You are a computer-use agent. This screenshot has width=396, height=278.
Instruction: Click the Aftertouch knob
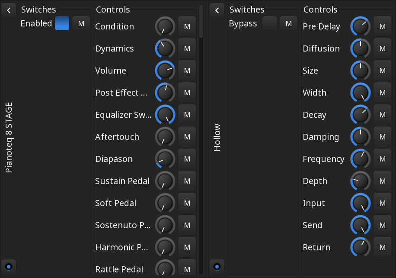(x=165, y=137)
